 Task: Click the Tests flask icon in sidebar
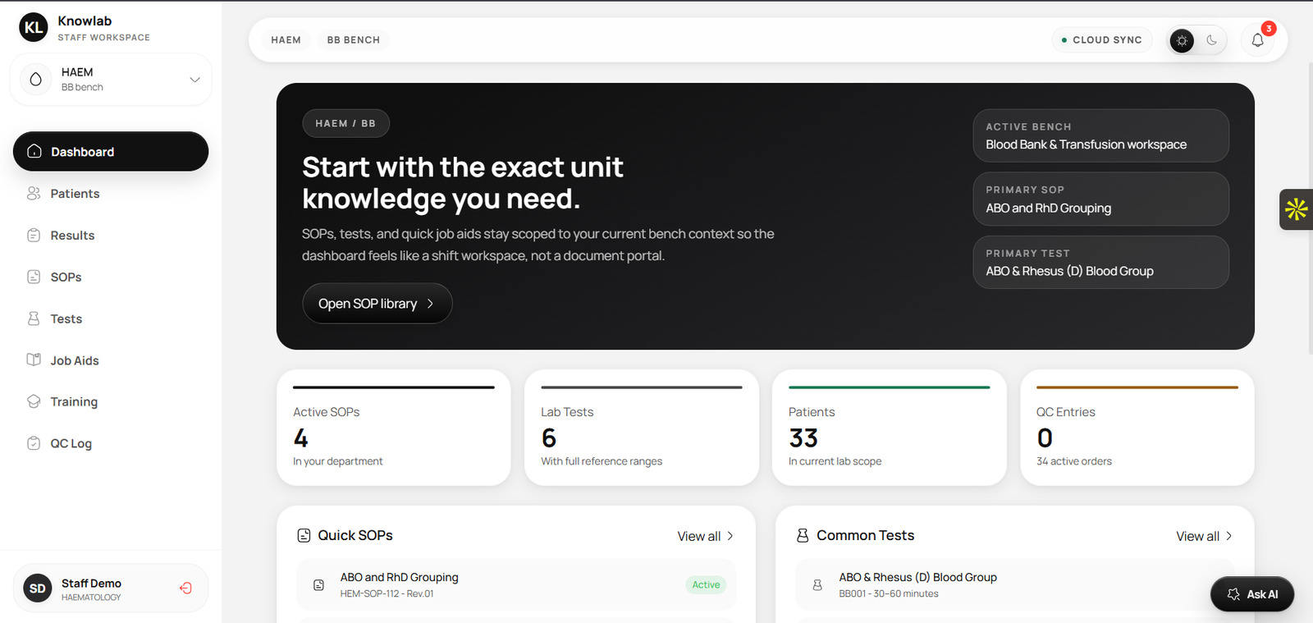click(34, 318)
